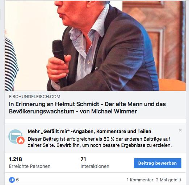The width and height of the screenshot is (189, 185).
Task: Dismiss the boost suggestion with the X
Action: [180, 130]
